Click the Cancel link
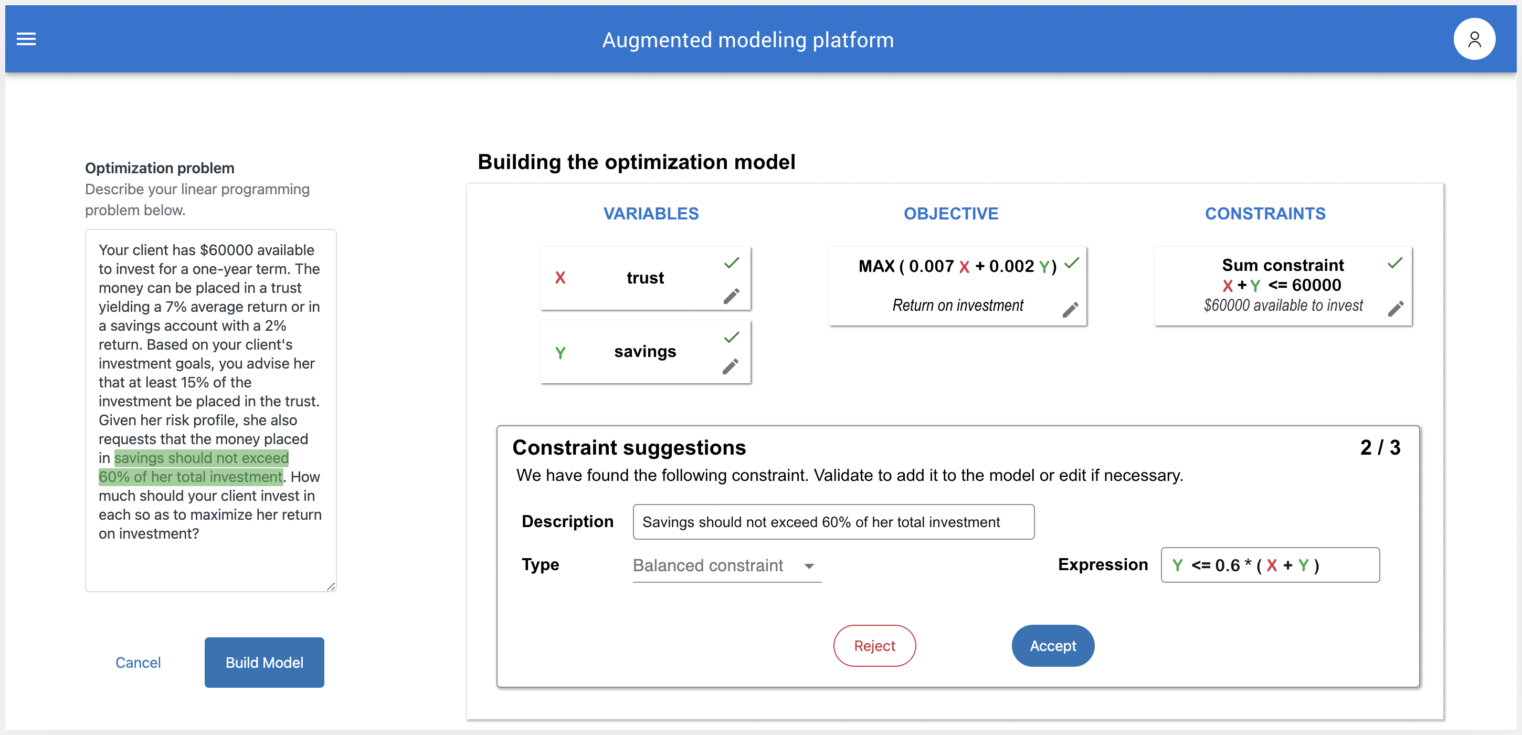Image resolution: width=1522 pixels, height=735 pixels. [x=138, y=663]
